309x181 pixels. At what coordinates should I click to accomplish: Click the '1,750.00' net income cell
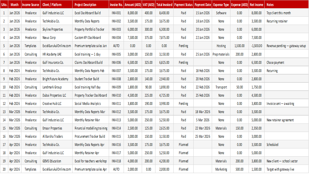[x=257, y=87]
